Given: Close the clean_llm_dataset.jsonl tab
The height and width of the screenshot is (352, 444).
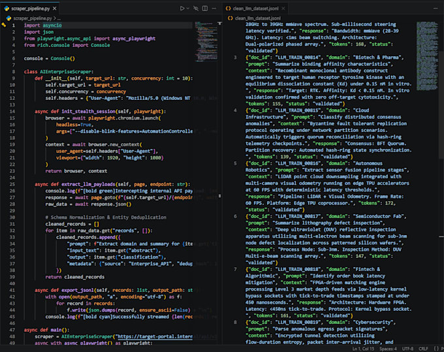Looking at the screenshot, I should [283, 8].
